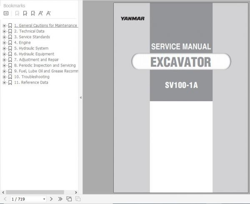Click the overlapping-pages view icon
The image size is (250, 204).
pyautogui.click(x=69, y=199)
